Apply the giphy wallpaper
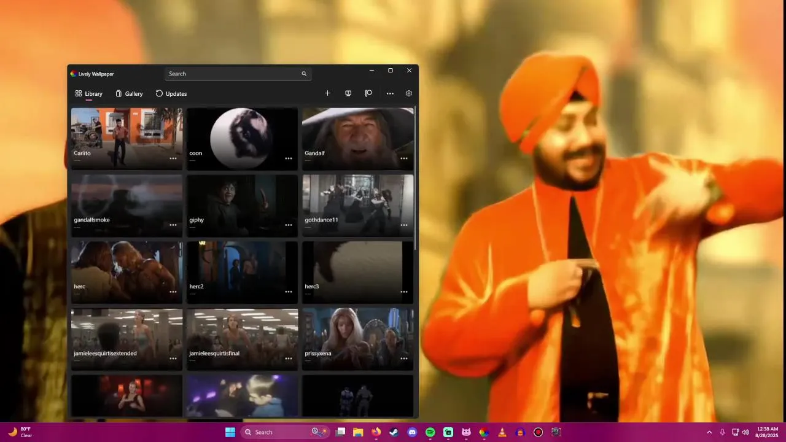The width and height of the screenshot is (786, 442). point(242,205)
